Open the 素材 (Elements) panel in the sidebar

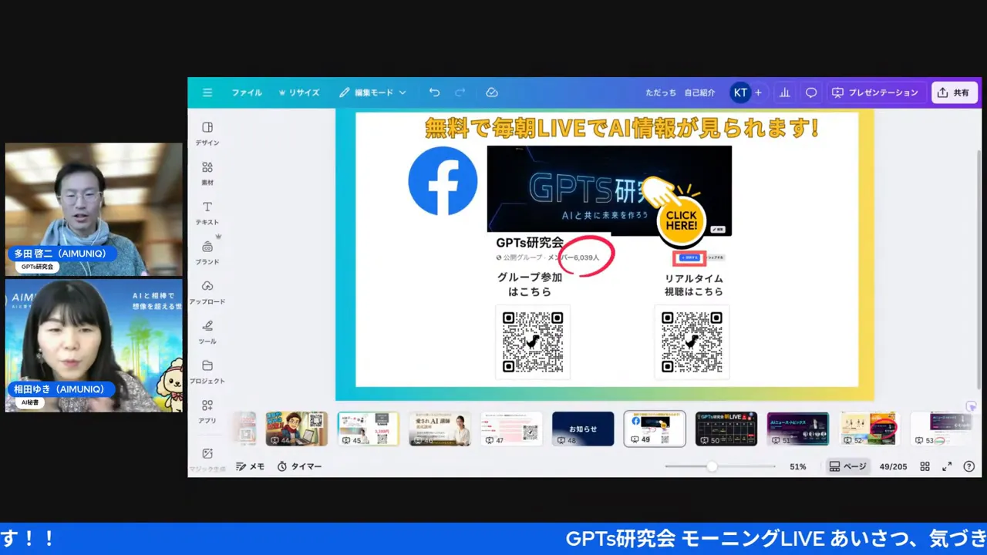(207, 171)
